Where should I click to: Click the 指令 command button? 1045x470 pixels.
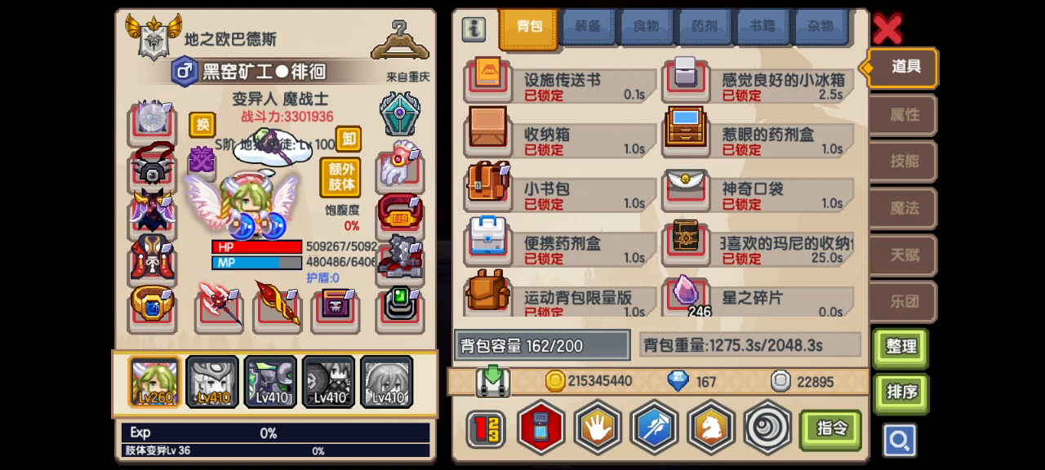click(831, 429)
